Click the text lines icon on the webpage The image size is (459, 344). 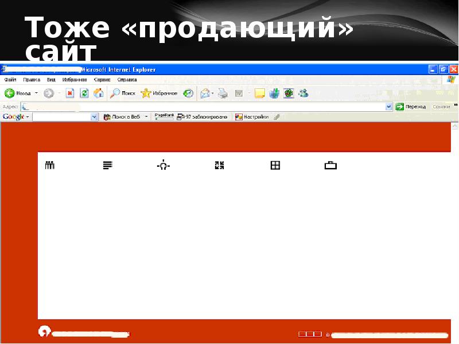107,166
